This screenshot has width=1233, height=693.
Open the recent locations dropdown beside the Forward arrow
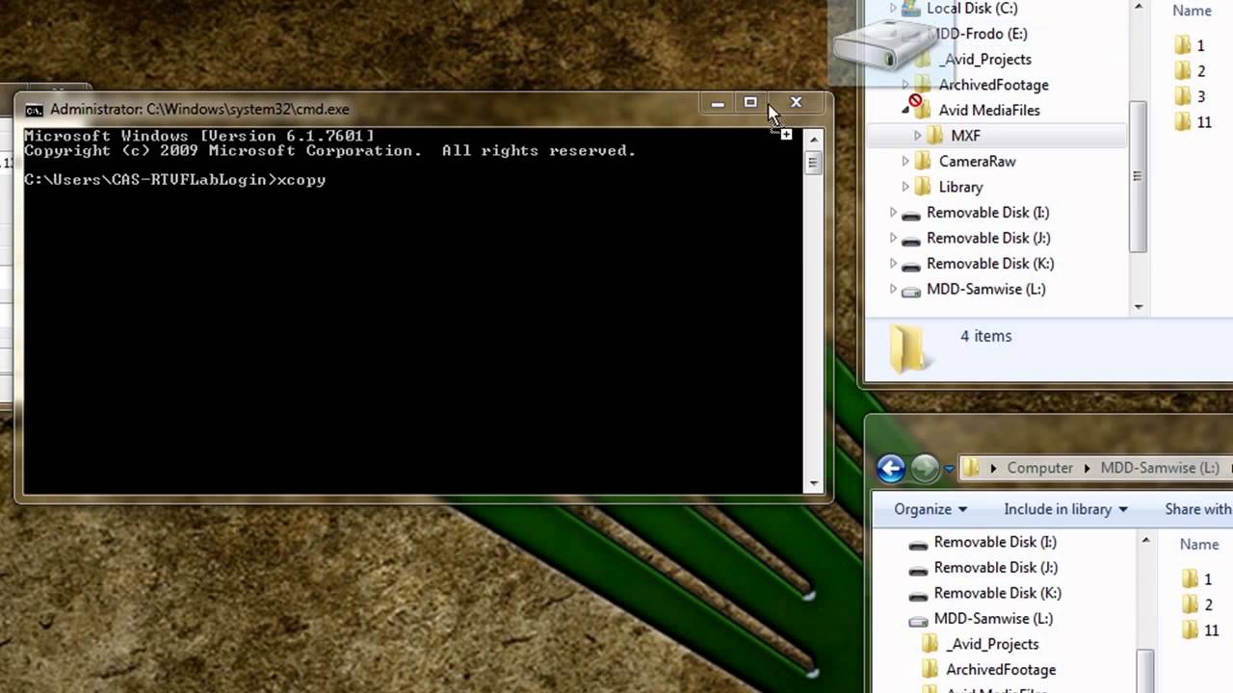point(949,469)
